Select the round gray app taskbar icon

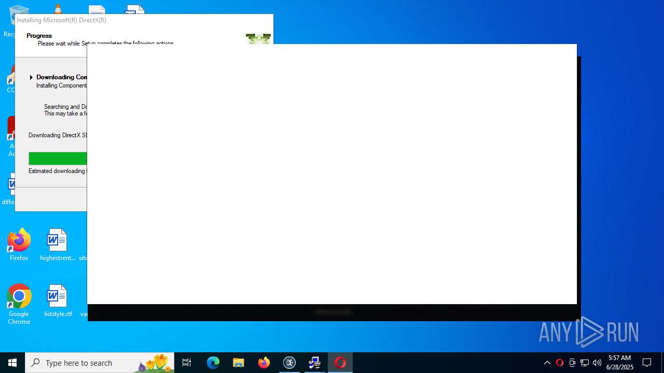[289, 363]
